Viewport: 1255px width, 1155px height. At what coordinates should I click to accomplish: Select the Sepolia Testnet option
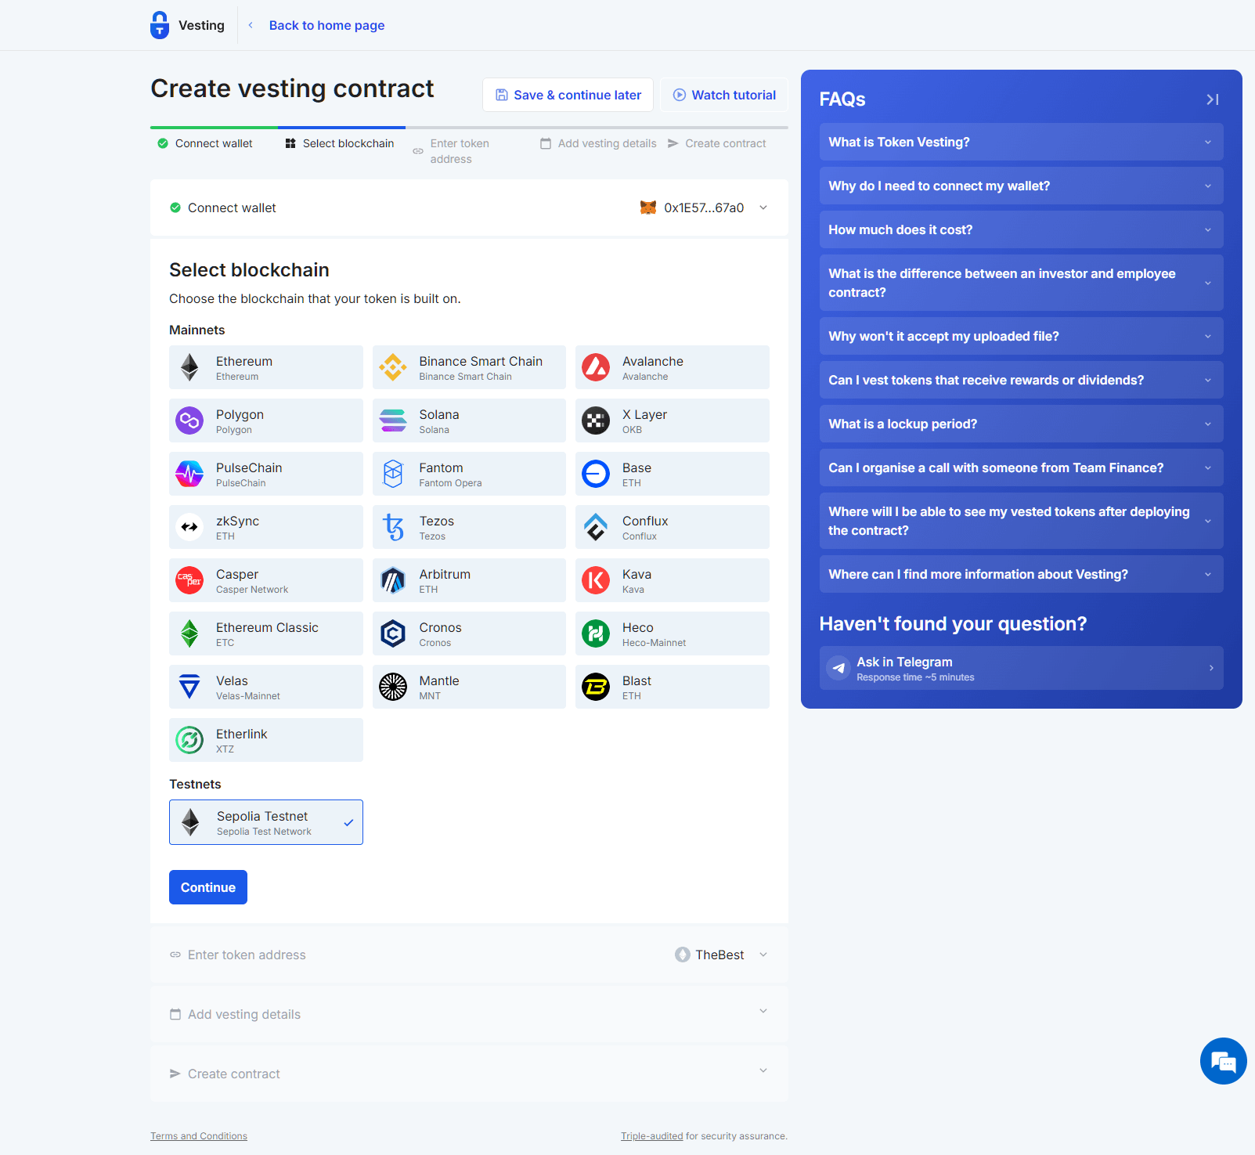click(265, 822)
